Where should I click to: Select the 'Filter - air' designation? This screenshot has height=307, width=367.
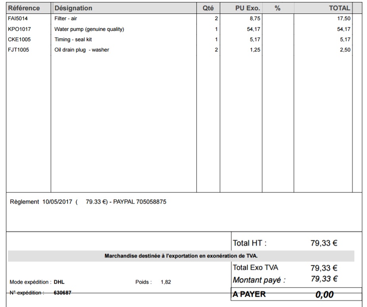[x=65, y=19]
